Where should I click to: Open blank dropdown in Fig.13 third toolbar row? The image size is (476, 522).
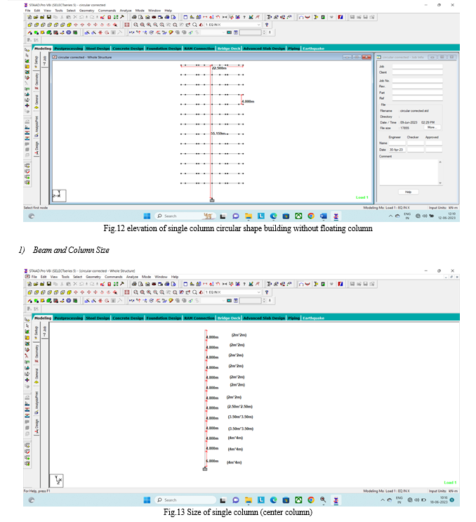pos(213,301)
